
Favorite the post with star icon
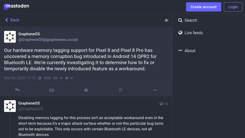point(86,90)
